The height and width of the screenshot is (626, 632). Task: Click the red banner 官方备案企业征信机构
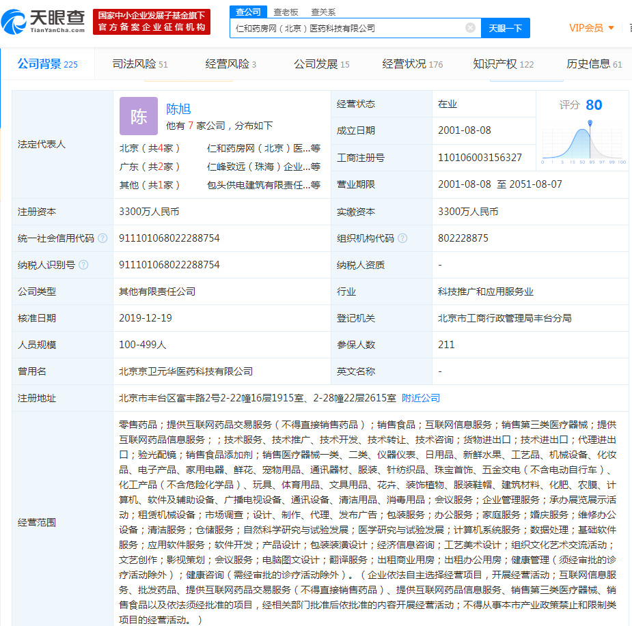(x=152, y=21)
